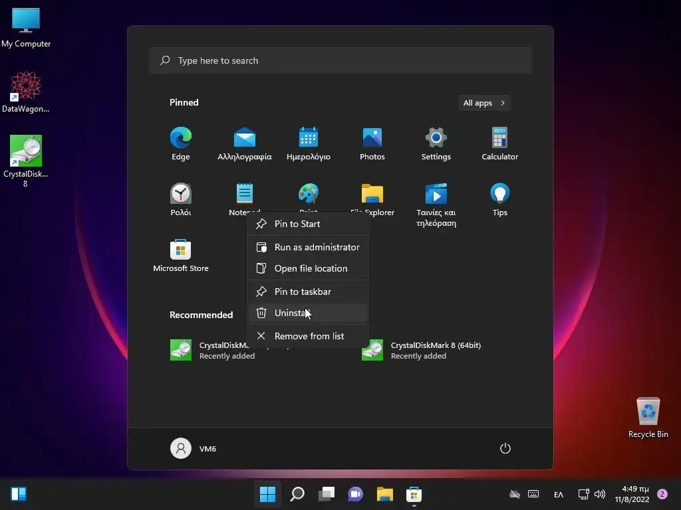Click the Windows Start button on taskbar
The height and width of the screenshot is (510, 681).
click(267, 494)
